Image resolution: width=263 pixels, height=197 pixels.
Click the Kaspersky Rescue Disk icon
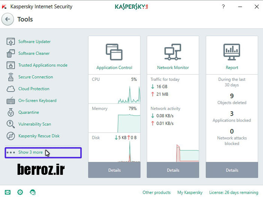tap(11, 136)
